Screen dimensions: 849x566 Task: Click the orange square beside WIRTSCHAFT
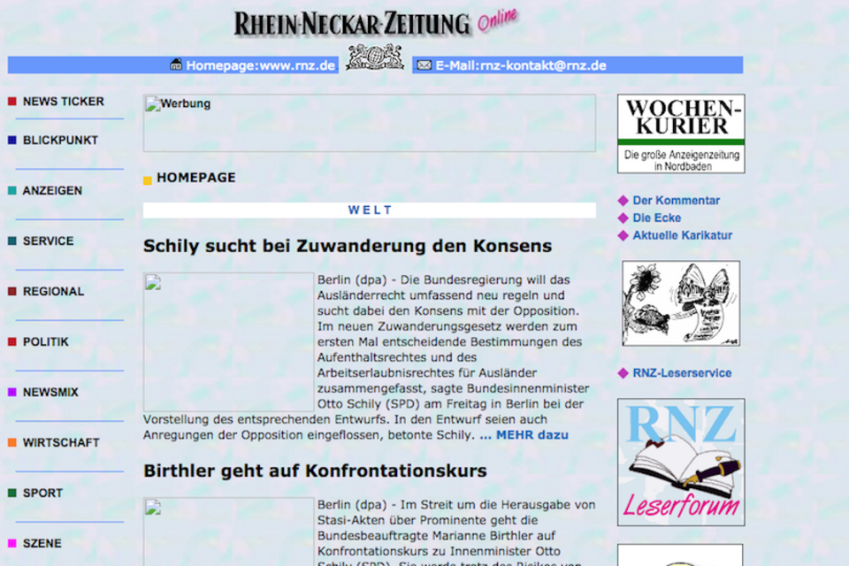(11, 442)
